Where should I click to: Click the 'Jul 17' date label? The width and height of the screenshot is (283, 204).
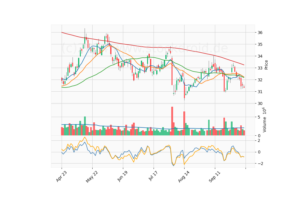153,176
